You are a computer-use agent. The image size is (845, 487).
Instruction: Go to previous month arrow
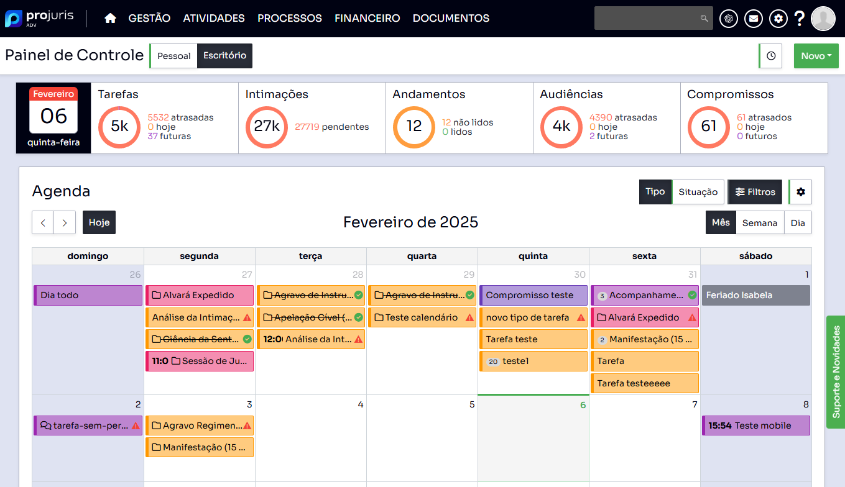[x=43, y=222]
